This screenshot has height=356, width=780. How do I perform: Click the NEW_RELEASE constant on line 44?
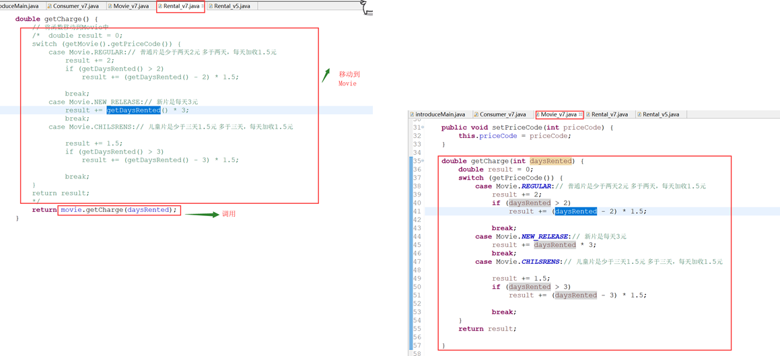[544, 236]
